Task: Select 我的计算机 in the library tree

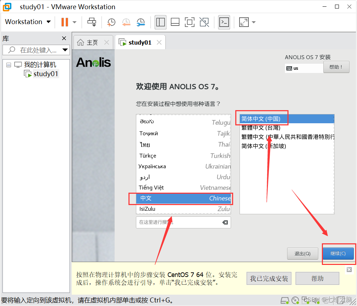Action: (x=40, y=65)
